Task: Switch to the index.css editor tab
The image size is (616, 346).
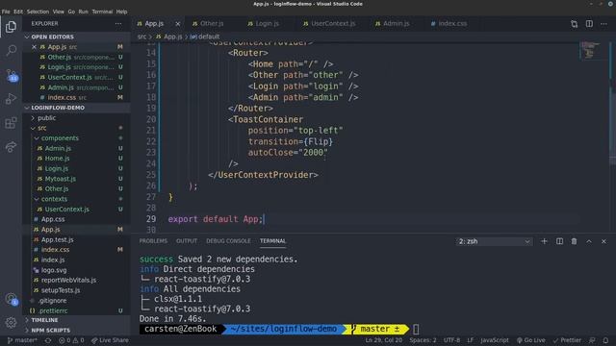Action: (452, 23)
